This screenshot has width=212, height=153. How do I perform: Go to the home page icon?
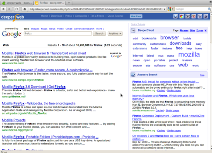24,9
